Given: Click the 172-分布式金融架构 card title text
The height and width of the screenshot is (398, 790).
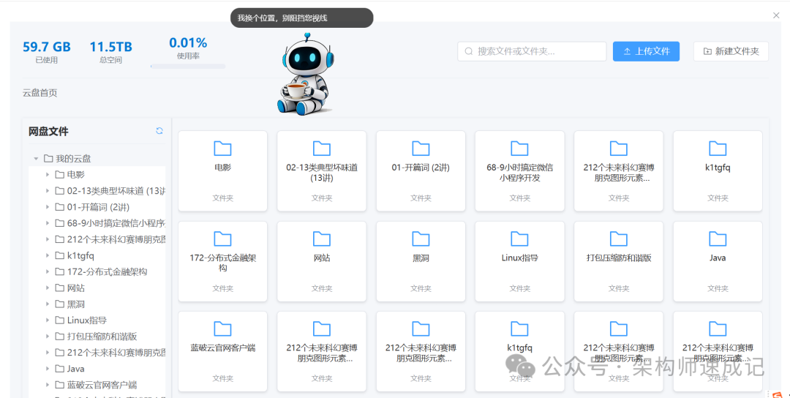Looking at the screenshot, I should pyautogui.click(x=222, y=263).
